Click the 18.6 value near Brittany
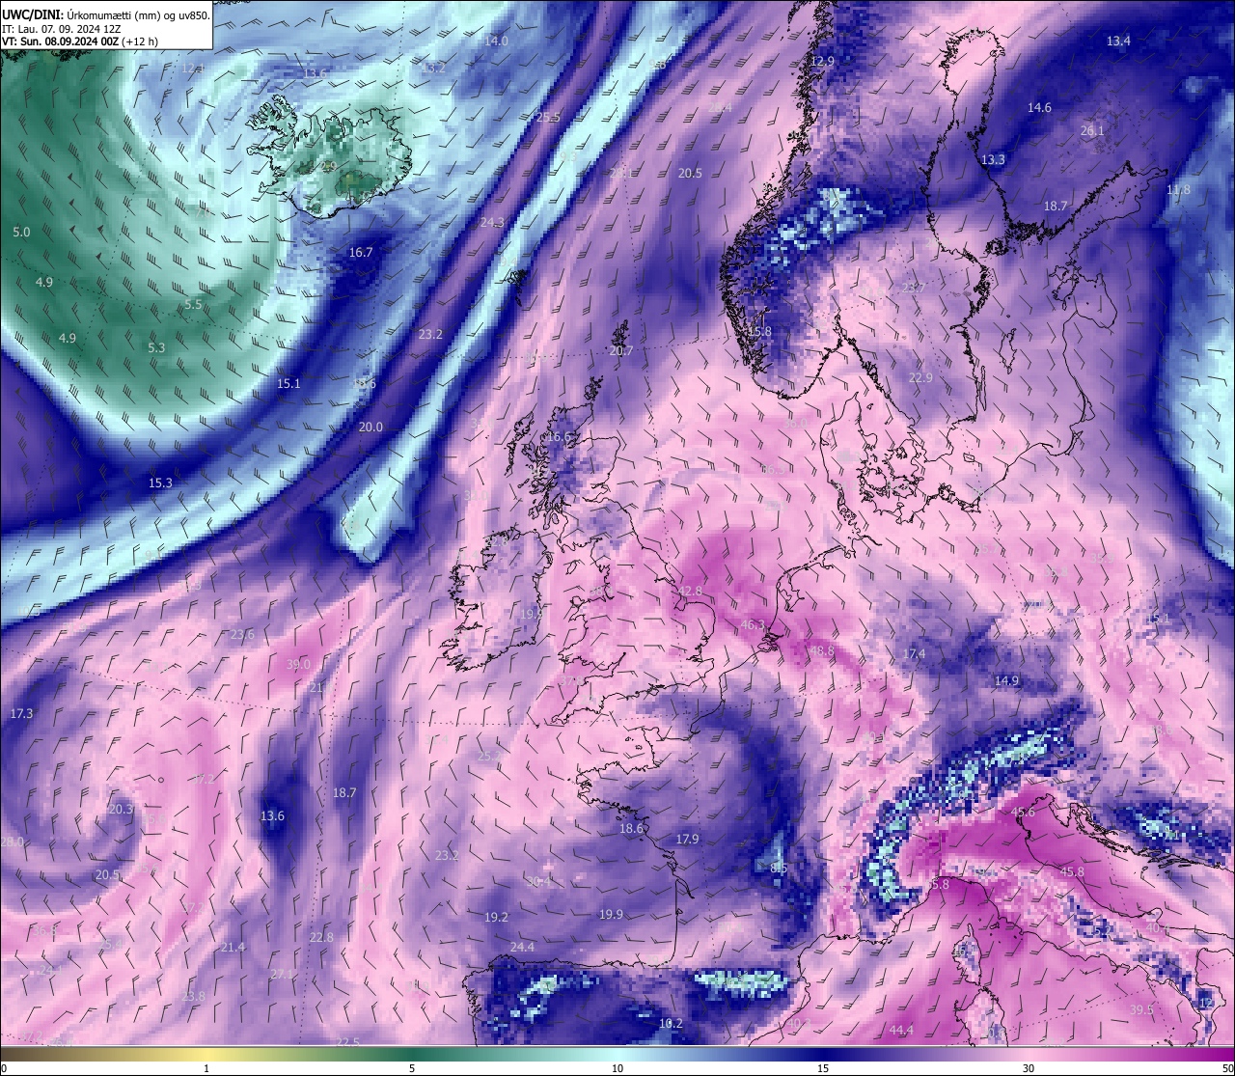Image resolution: width=1235 pixels, height=1076 pixels. (x=631, y=829)
